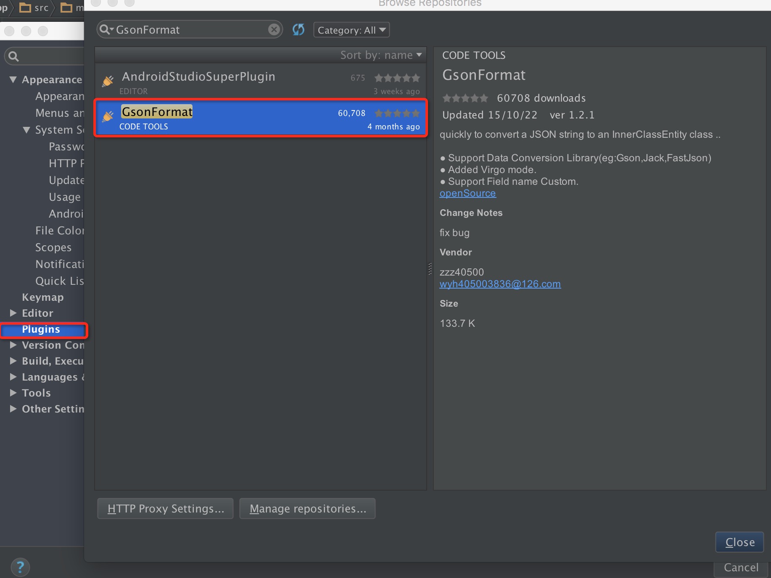Click the star rating of AndroidStudioSuperPlugin
The height and width of the screenshot is (578, 771).
point(397,78)
